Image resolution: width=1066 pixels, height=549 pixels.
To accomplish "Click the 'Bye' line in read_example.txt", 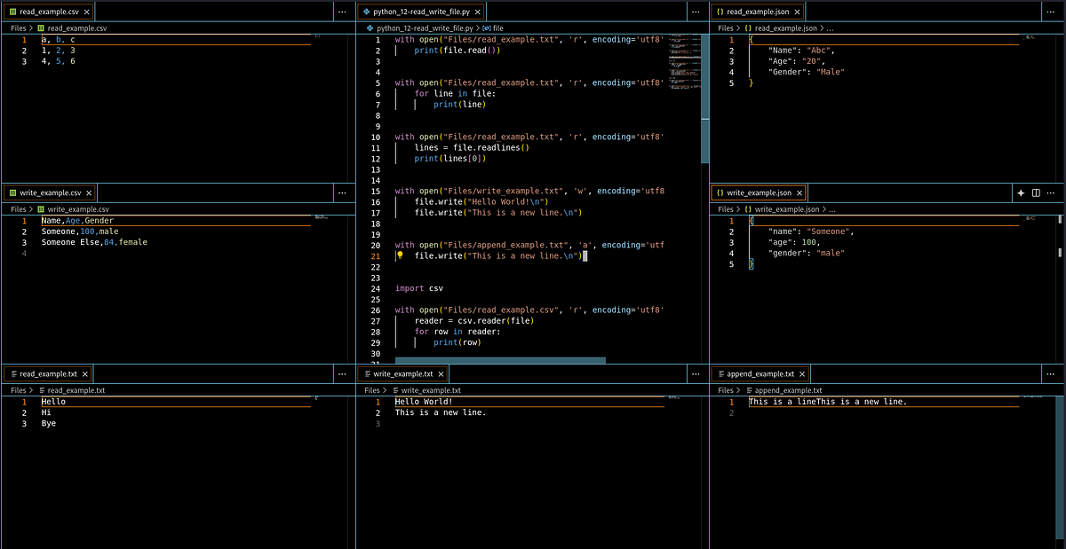I will (49, 423).
